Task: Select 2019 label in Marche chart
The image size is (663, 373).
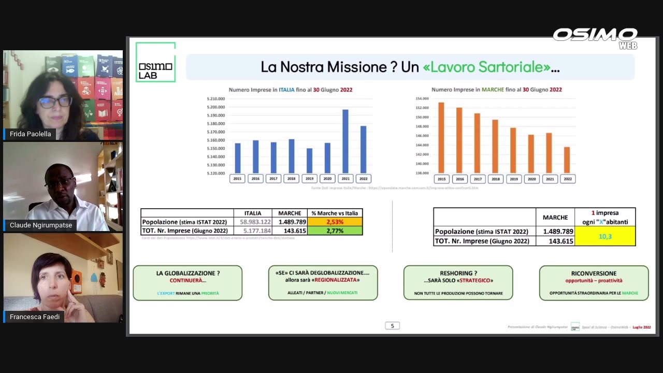Action: pyautogui.click(x=514, y=179)
